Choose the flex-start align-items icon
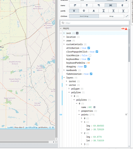The width and height of the screenshot is (133, 149). click(75, 5)
